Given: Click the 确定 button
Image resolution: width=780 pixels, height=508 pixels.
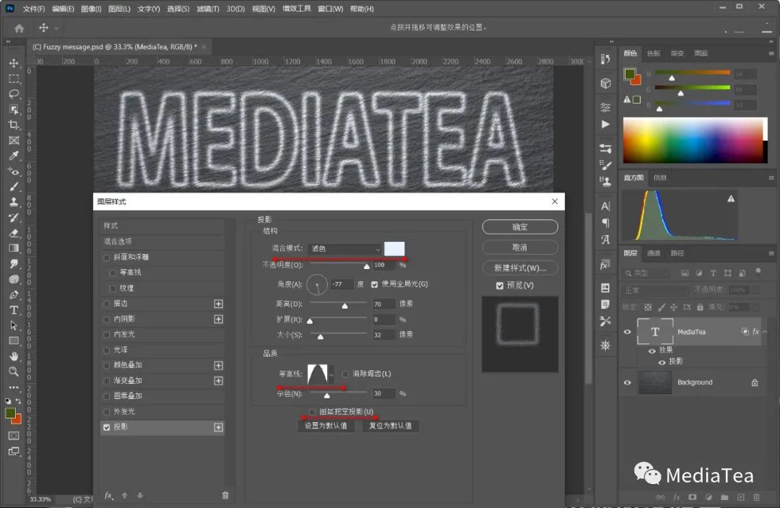Looking at the screenshot, I should 520,227.
